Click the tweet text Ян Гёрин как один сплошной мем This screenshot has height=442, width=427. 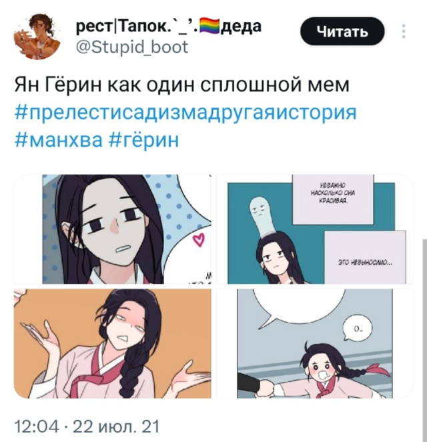182,85
